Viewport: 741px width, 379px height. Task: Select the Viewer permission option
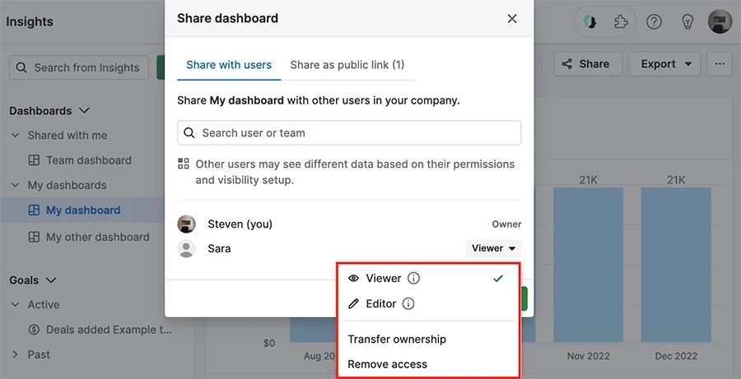(428, 279)
